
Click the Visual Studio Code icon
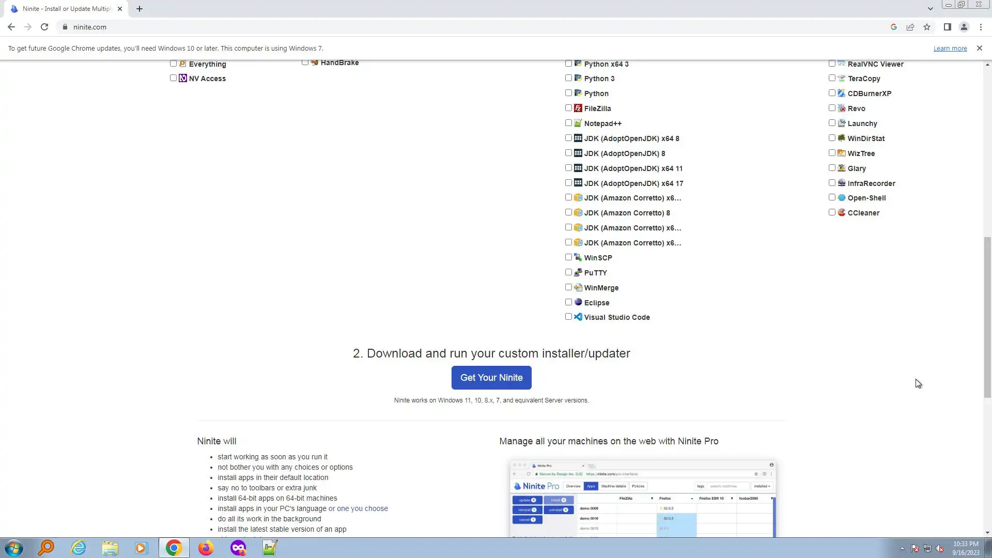pyautogui.click(x=578, y=317)
